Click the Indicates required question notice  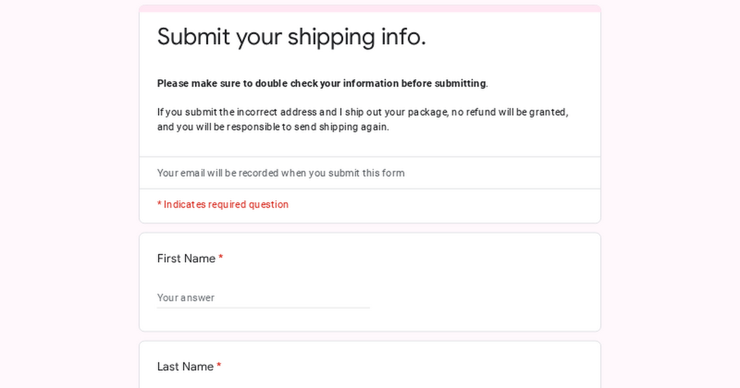(x=223, y=204)
